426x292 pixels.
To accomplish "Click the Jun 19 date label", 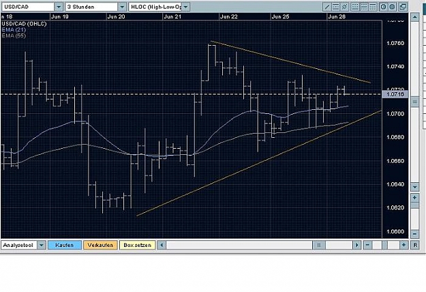I will pyautogui.click(x=60, y=16).
